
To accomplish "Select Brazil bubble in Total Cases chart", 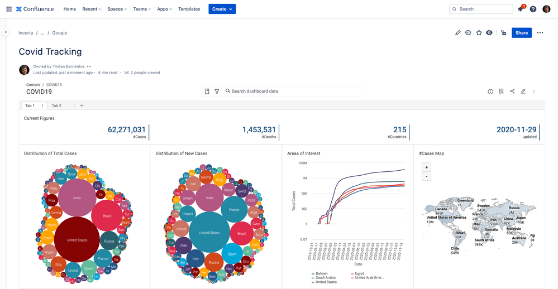I will 107,216.
